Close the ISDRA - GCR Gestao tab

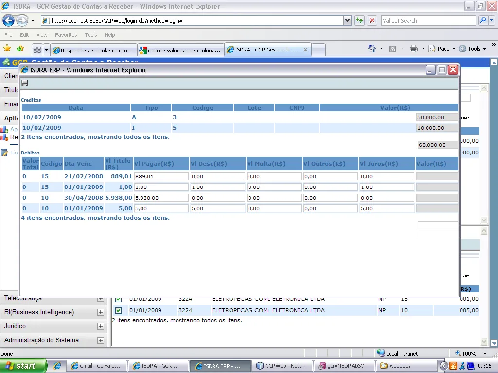point(305,50)
